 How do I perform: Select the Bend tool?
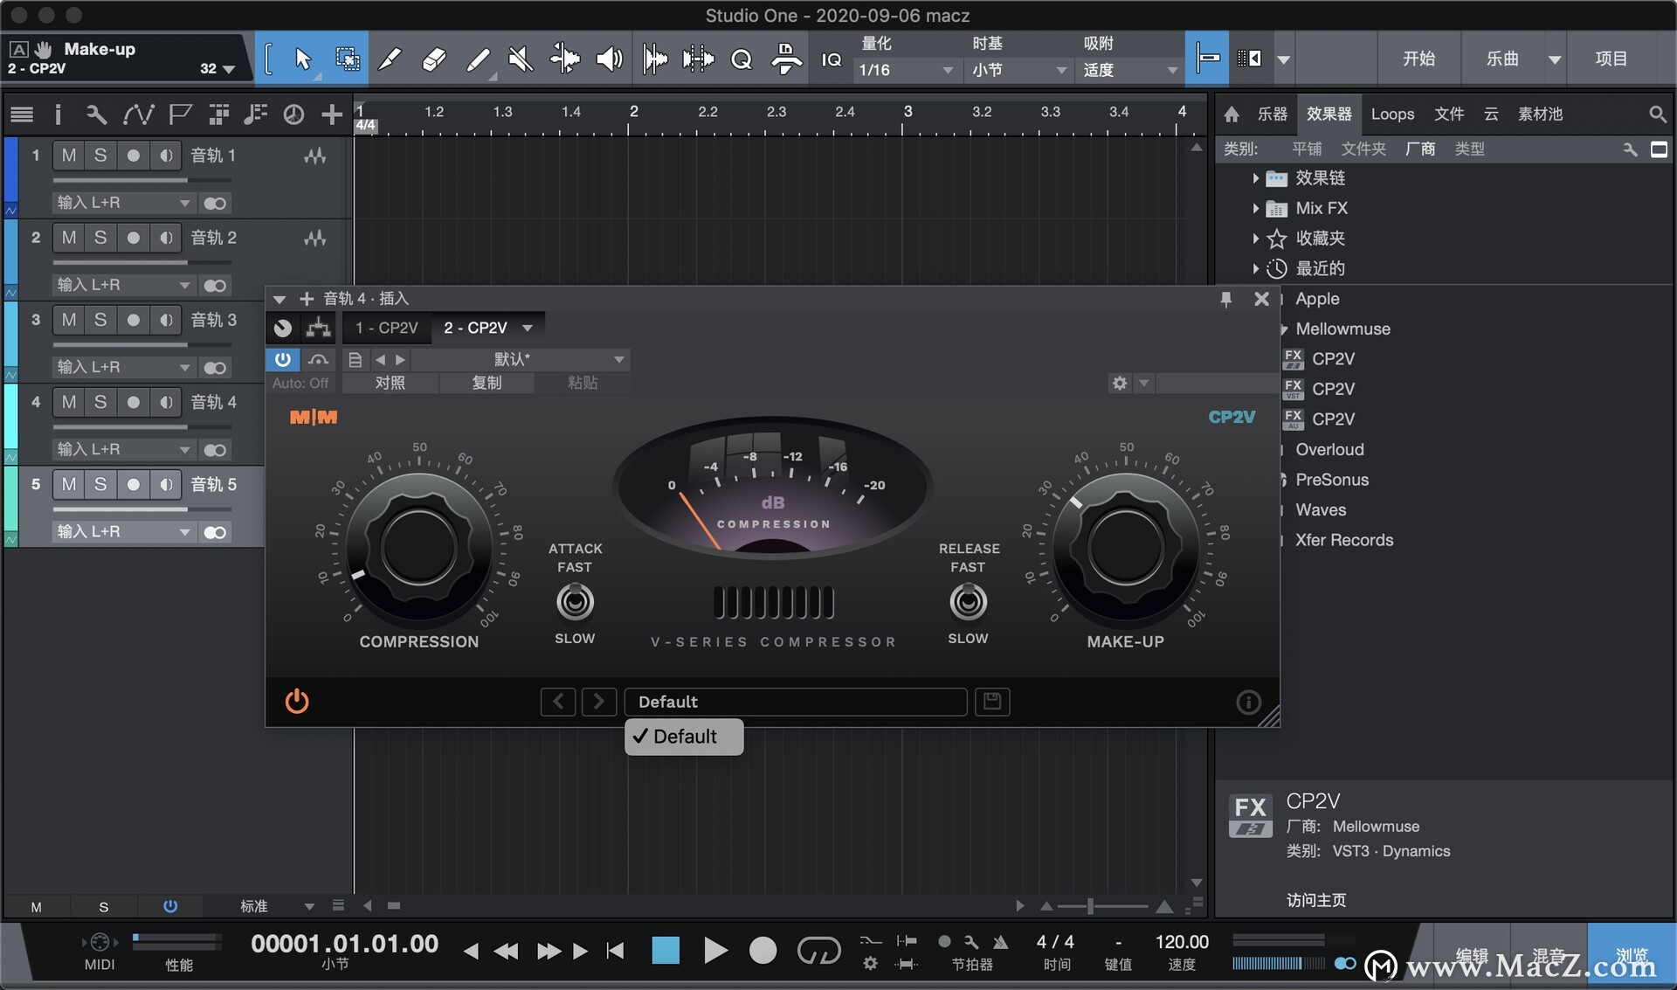[564, 59]
